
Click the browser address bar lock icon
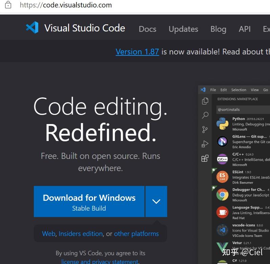8,5
